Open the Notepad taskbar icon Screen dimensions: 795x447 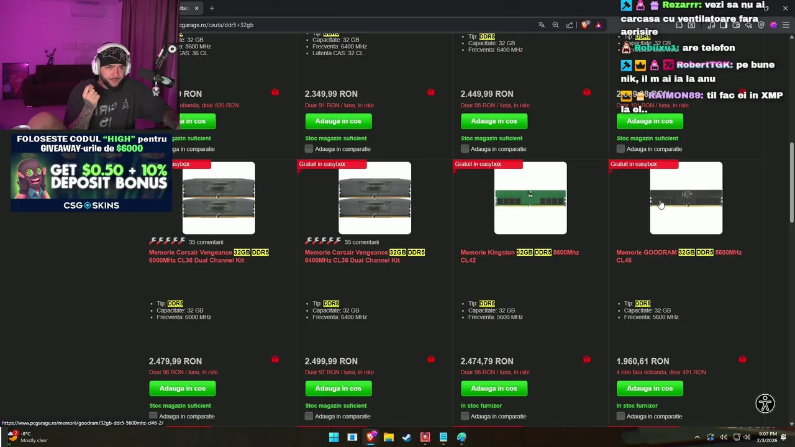(x=443, y=437)
